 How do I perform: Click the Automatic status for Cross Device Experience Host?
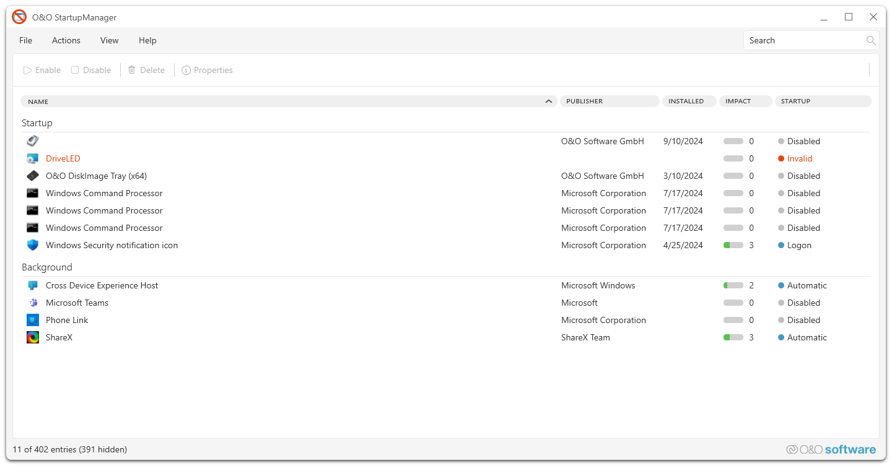click(x=807, y=285)
